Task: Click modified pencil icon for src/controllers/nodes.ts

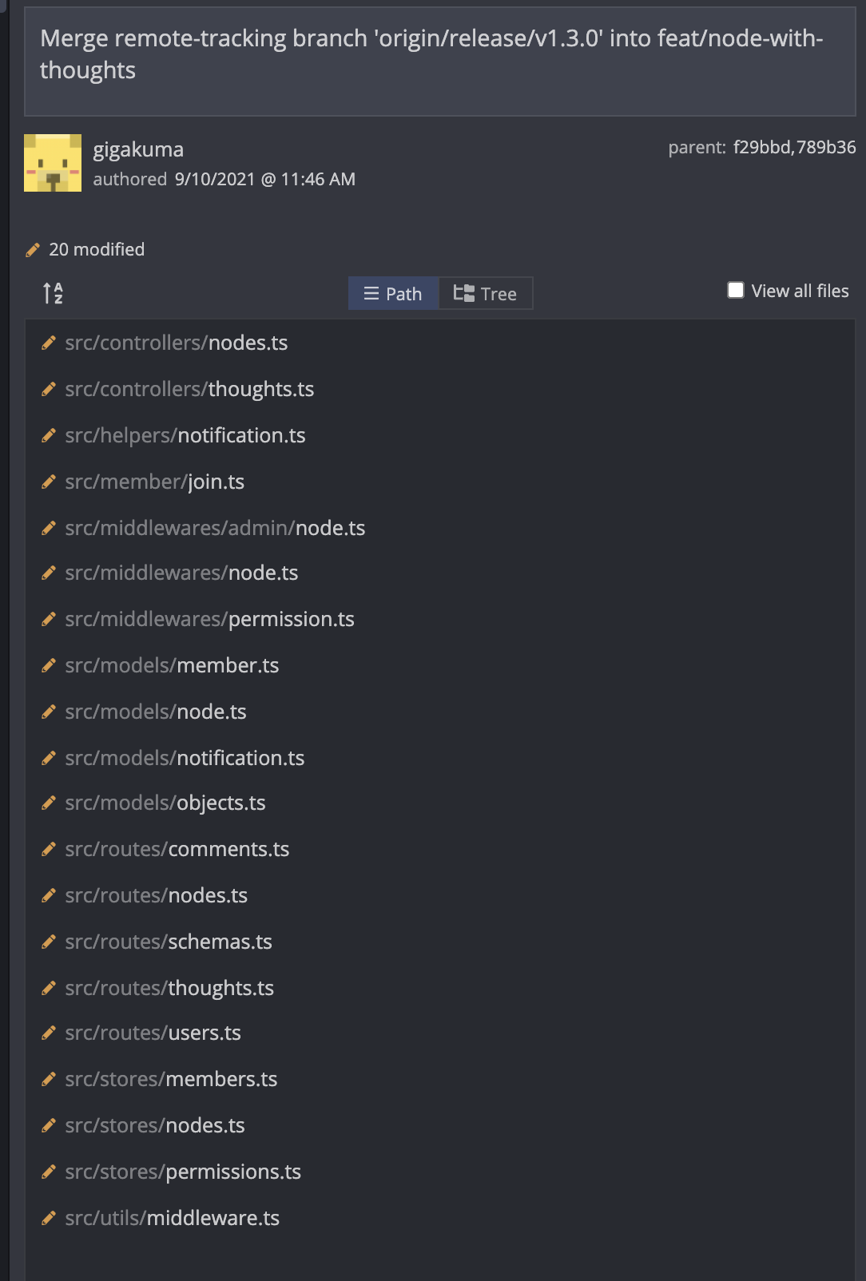Action: 49,343
